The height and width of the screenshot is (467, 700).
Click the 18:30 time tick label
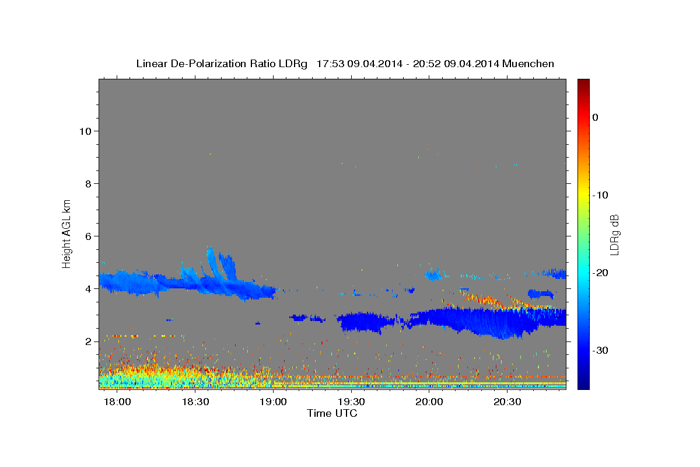pos(195,402)
